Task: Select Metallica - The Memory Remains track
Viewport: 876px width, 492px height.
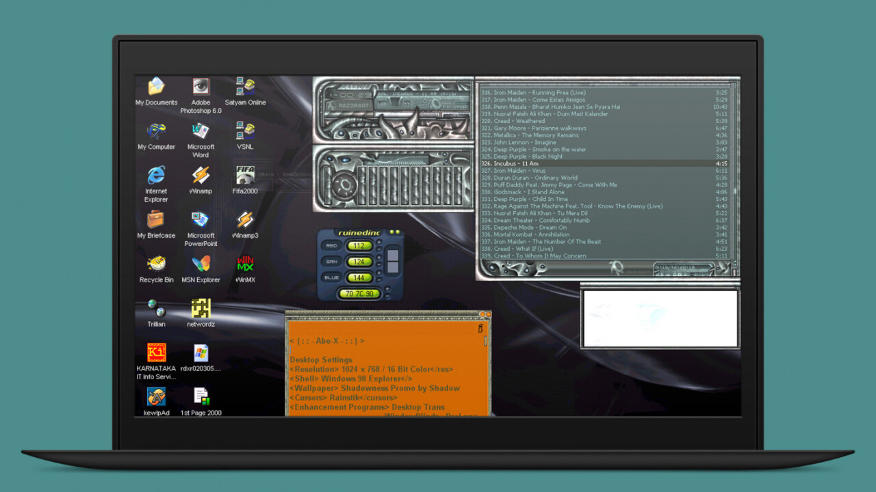Action: 541,135
